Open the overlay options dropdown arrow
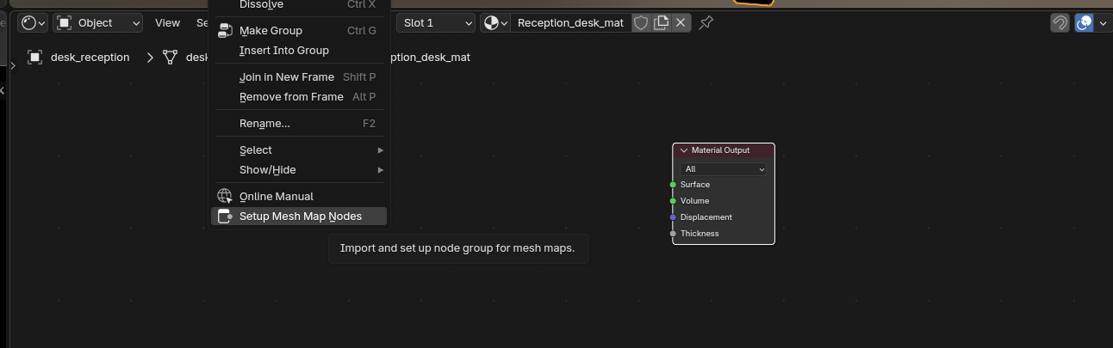The height and width of the screenshot is (348, 1113). pyautogui.click(x=1103, y=23)
